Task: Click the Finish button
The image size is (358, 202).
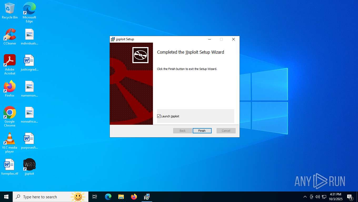Action: pyautogui.click(x=202, y=131)
